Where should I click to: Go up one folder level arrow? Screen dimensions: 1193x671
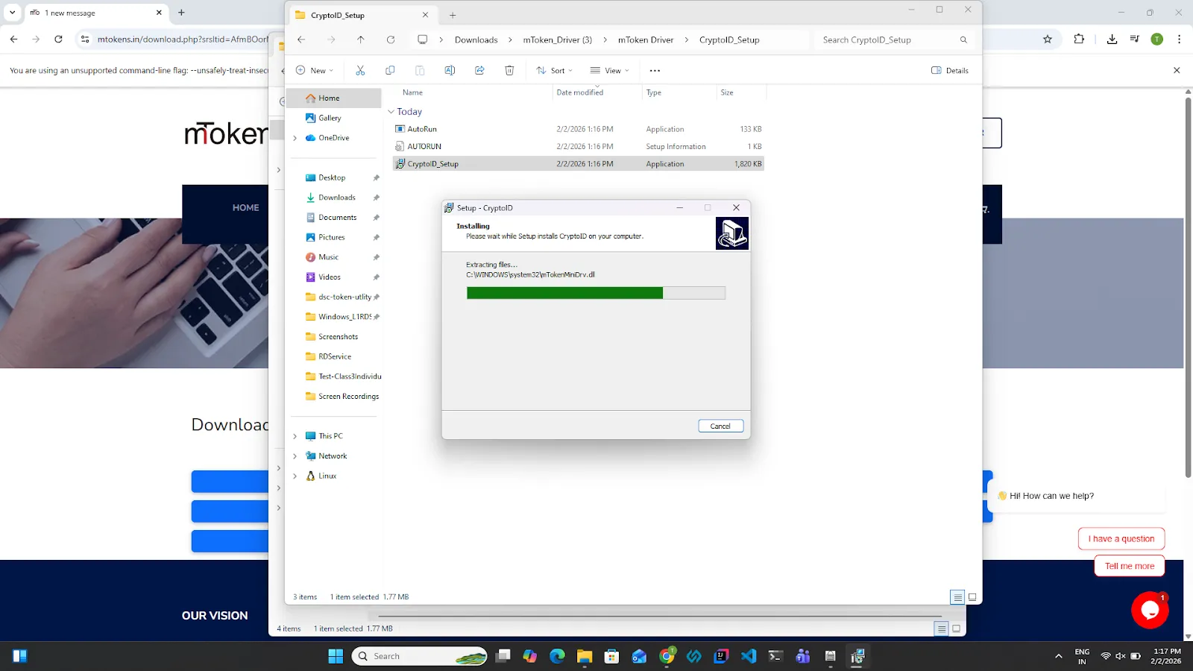pyautogui.click(x=361, y=40)
